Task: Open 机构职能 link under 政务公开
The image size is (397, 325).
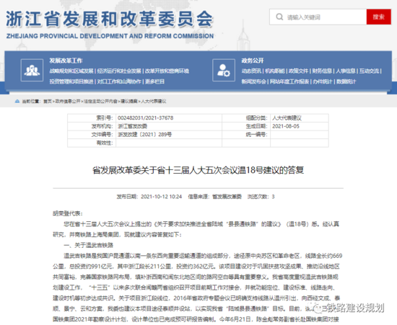Action: (x=275, y=71)
